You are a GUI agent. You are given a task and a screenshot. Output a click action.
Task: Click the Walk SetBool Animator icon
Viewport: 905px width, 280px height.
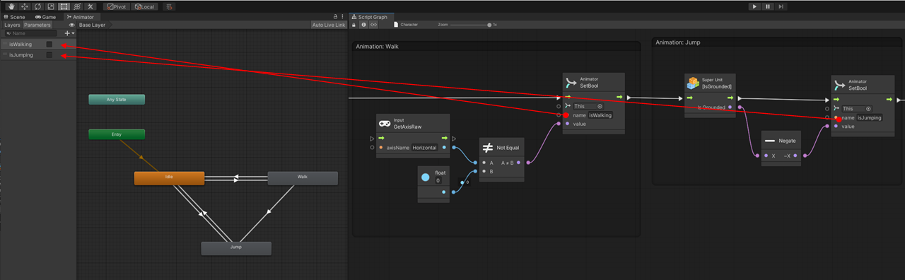(x=571, y=83)
